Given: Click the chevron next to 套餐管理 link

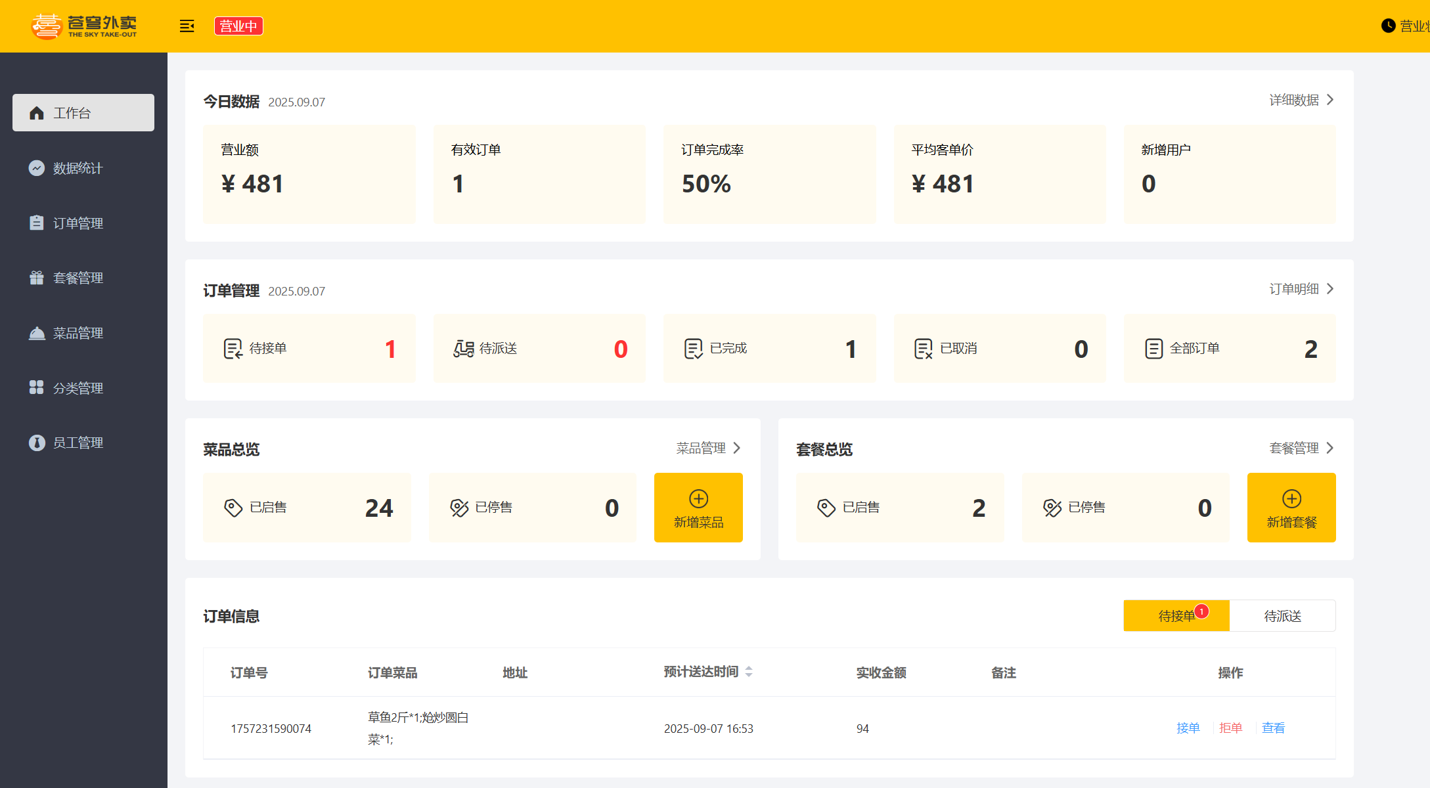Looking at the screenshot, I should click(x=1330, y=448).
